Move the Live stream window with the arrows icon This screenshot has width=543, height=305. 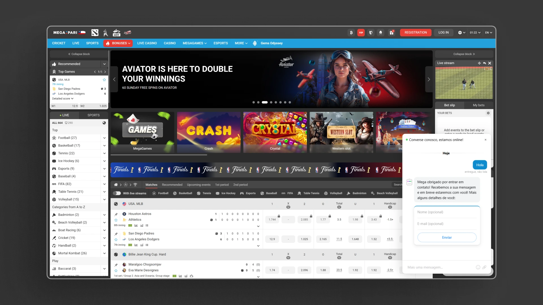479,63
